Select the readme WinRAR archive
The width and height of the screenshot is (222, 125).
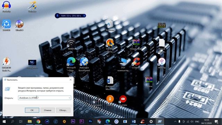[x=149, y=82]
